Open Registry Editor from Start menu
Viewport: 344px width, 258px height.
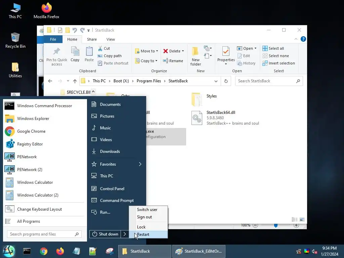45,144
